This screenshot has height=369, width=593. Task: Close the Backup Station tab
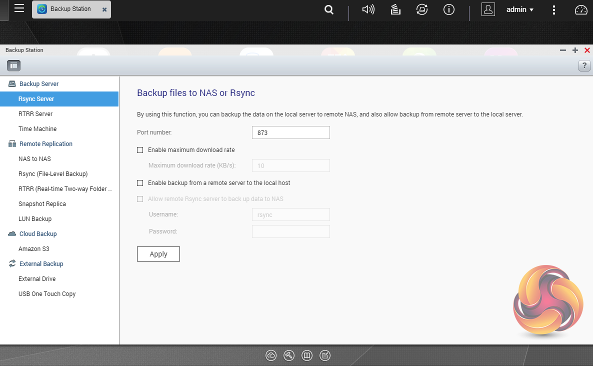click(x=104, y=9)
